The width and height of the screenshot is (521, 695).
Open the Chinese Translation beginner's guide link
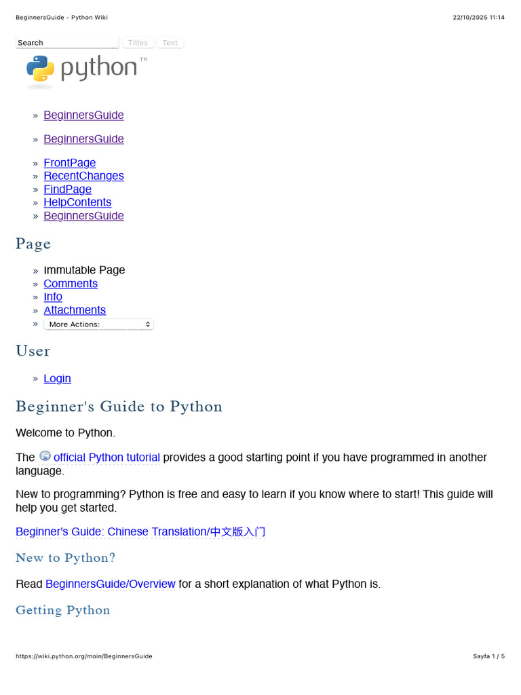(x=140, y=532)
